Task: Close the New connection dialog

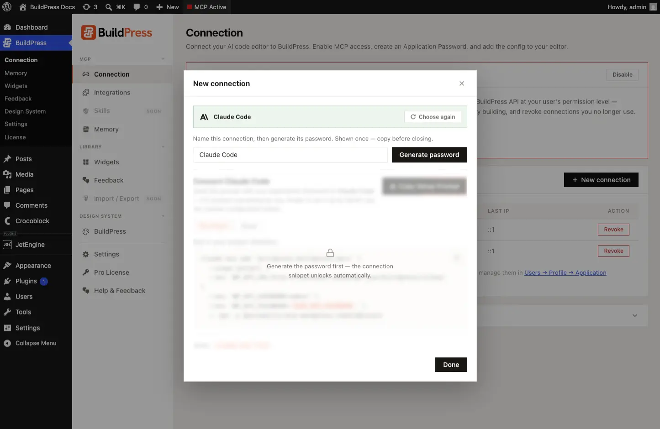Action: pyautogui.click(x=462, y=84)
